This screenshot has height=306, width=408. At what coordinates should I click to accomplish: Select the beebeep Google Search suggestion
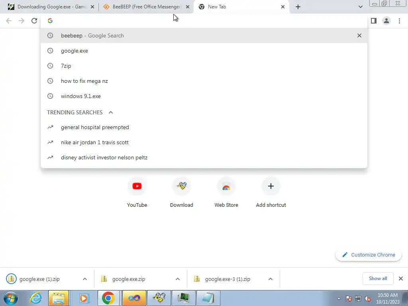pos(204,35)
